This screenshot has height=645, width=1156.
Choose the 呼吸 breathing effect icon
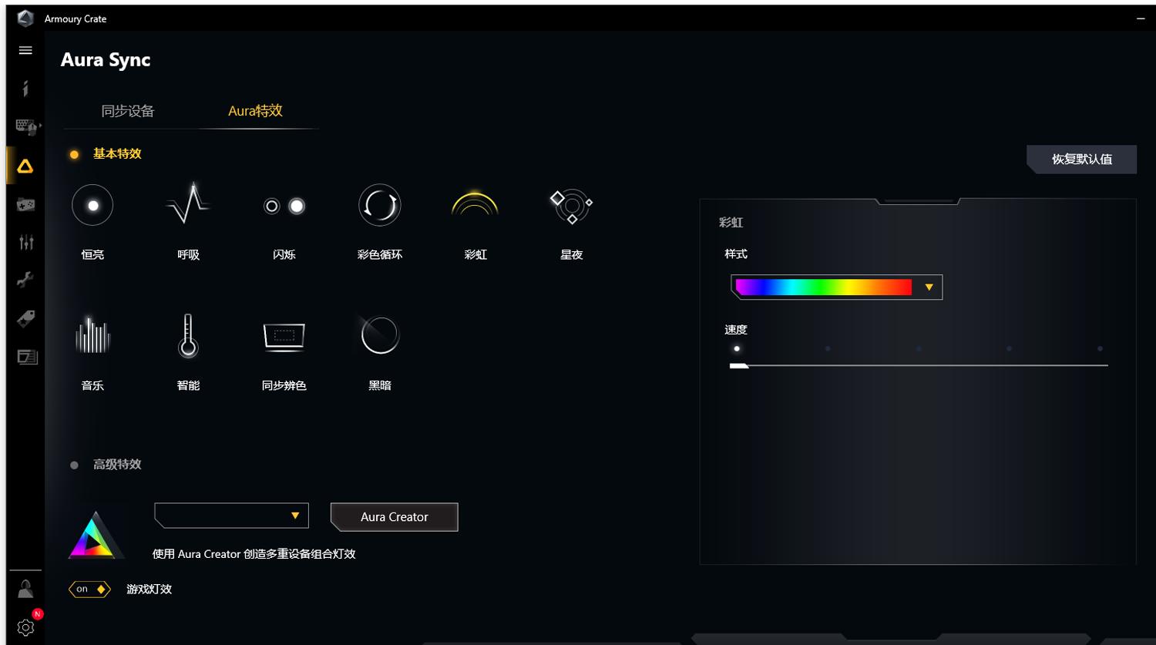[x=188, y=204]
